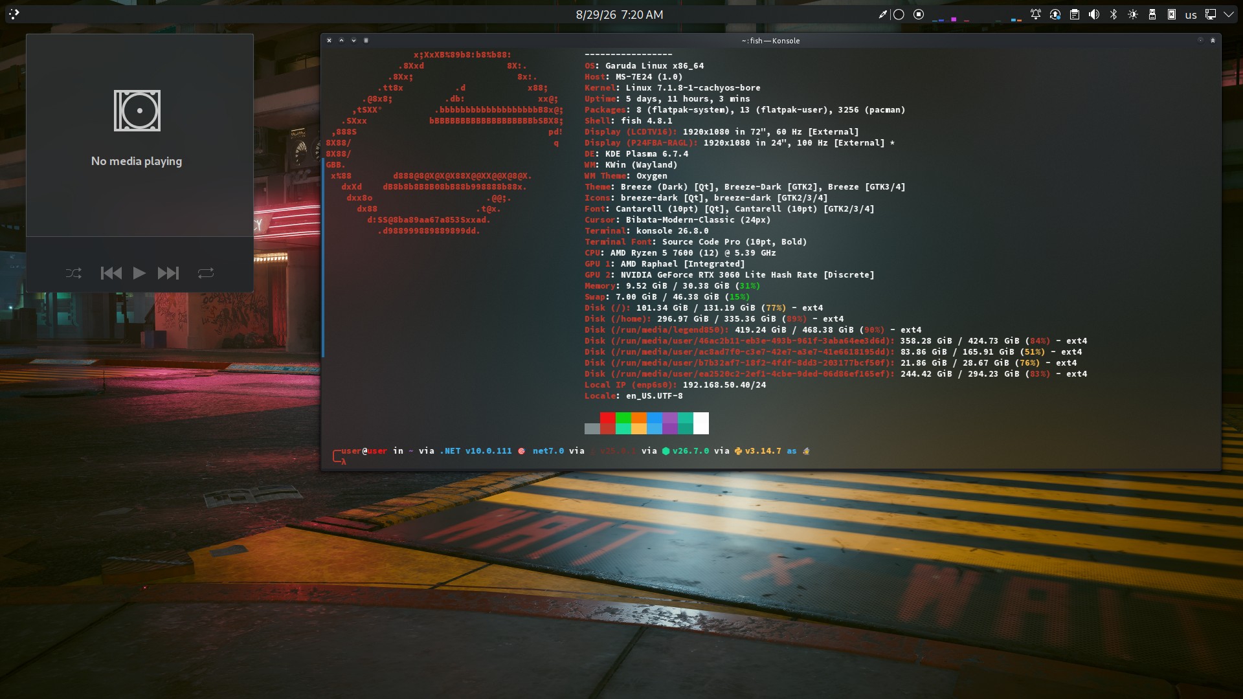
Task: Expand hidden system tray icons arrow
Action: click(1229, 14)
